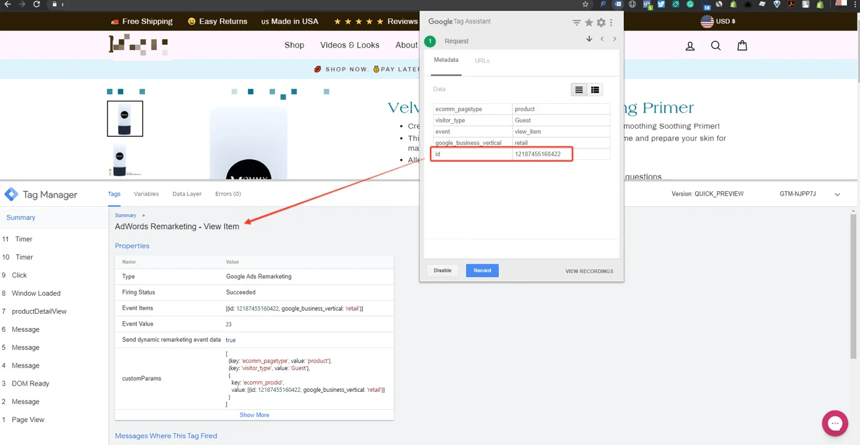Click the filter icon in Tag Assistant

click(x=576, y=22)
